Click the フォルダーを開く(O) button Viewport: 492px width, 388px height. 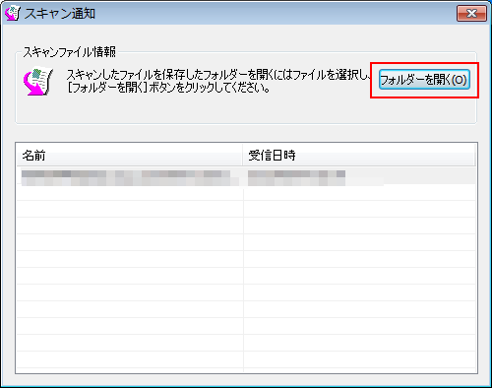(x=424, y=80)
